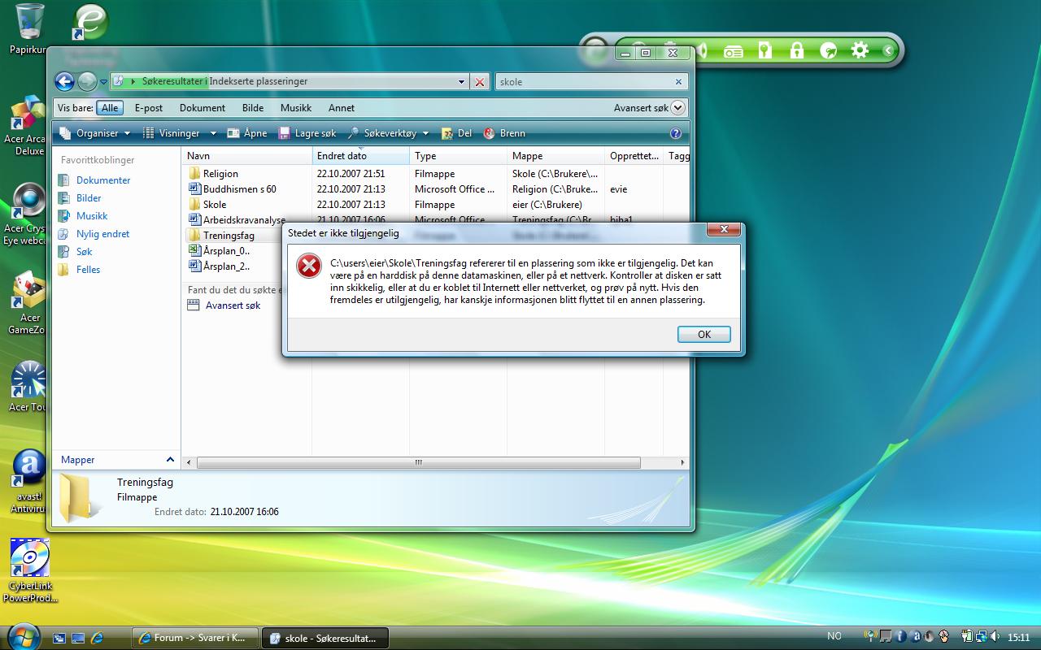Image resolution: width=1041 pixels, height=650 pixels.
Task: Open the Acer Tour desktop icon
Action: pyautogui.click(x=27, y=387)
